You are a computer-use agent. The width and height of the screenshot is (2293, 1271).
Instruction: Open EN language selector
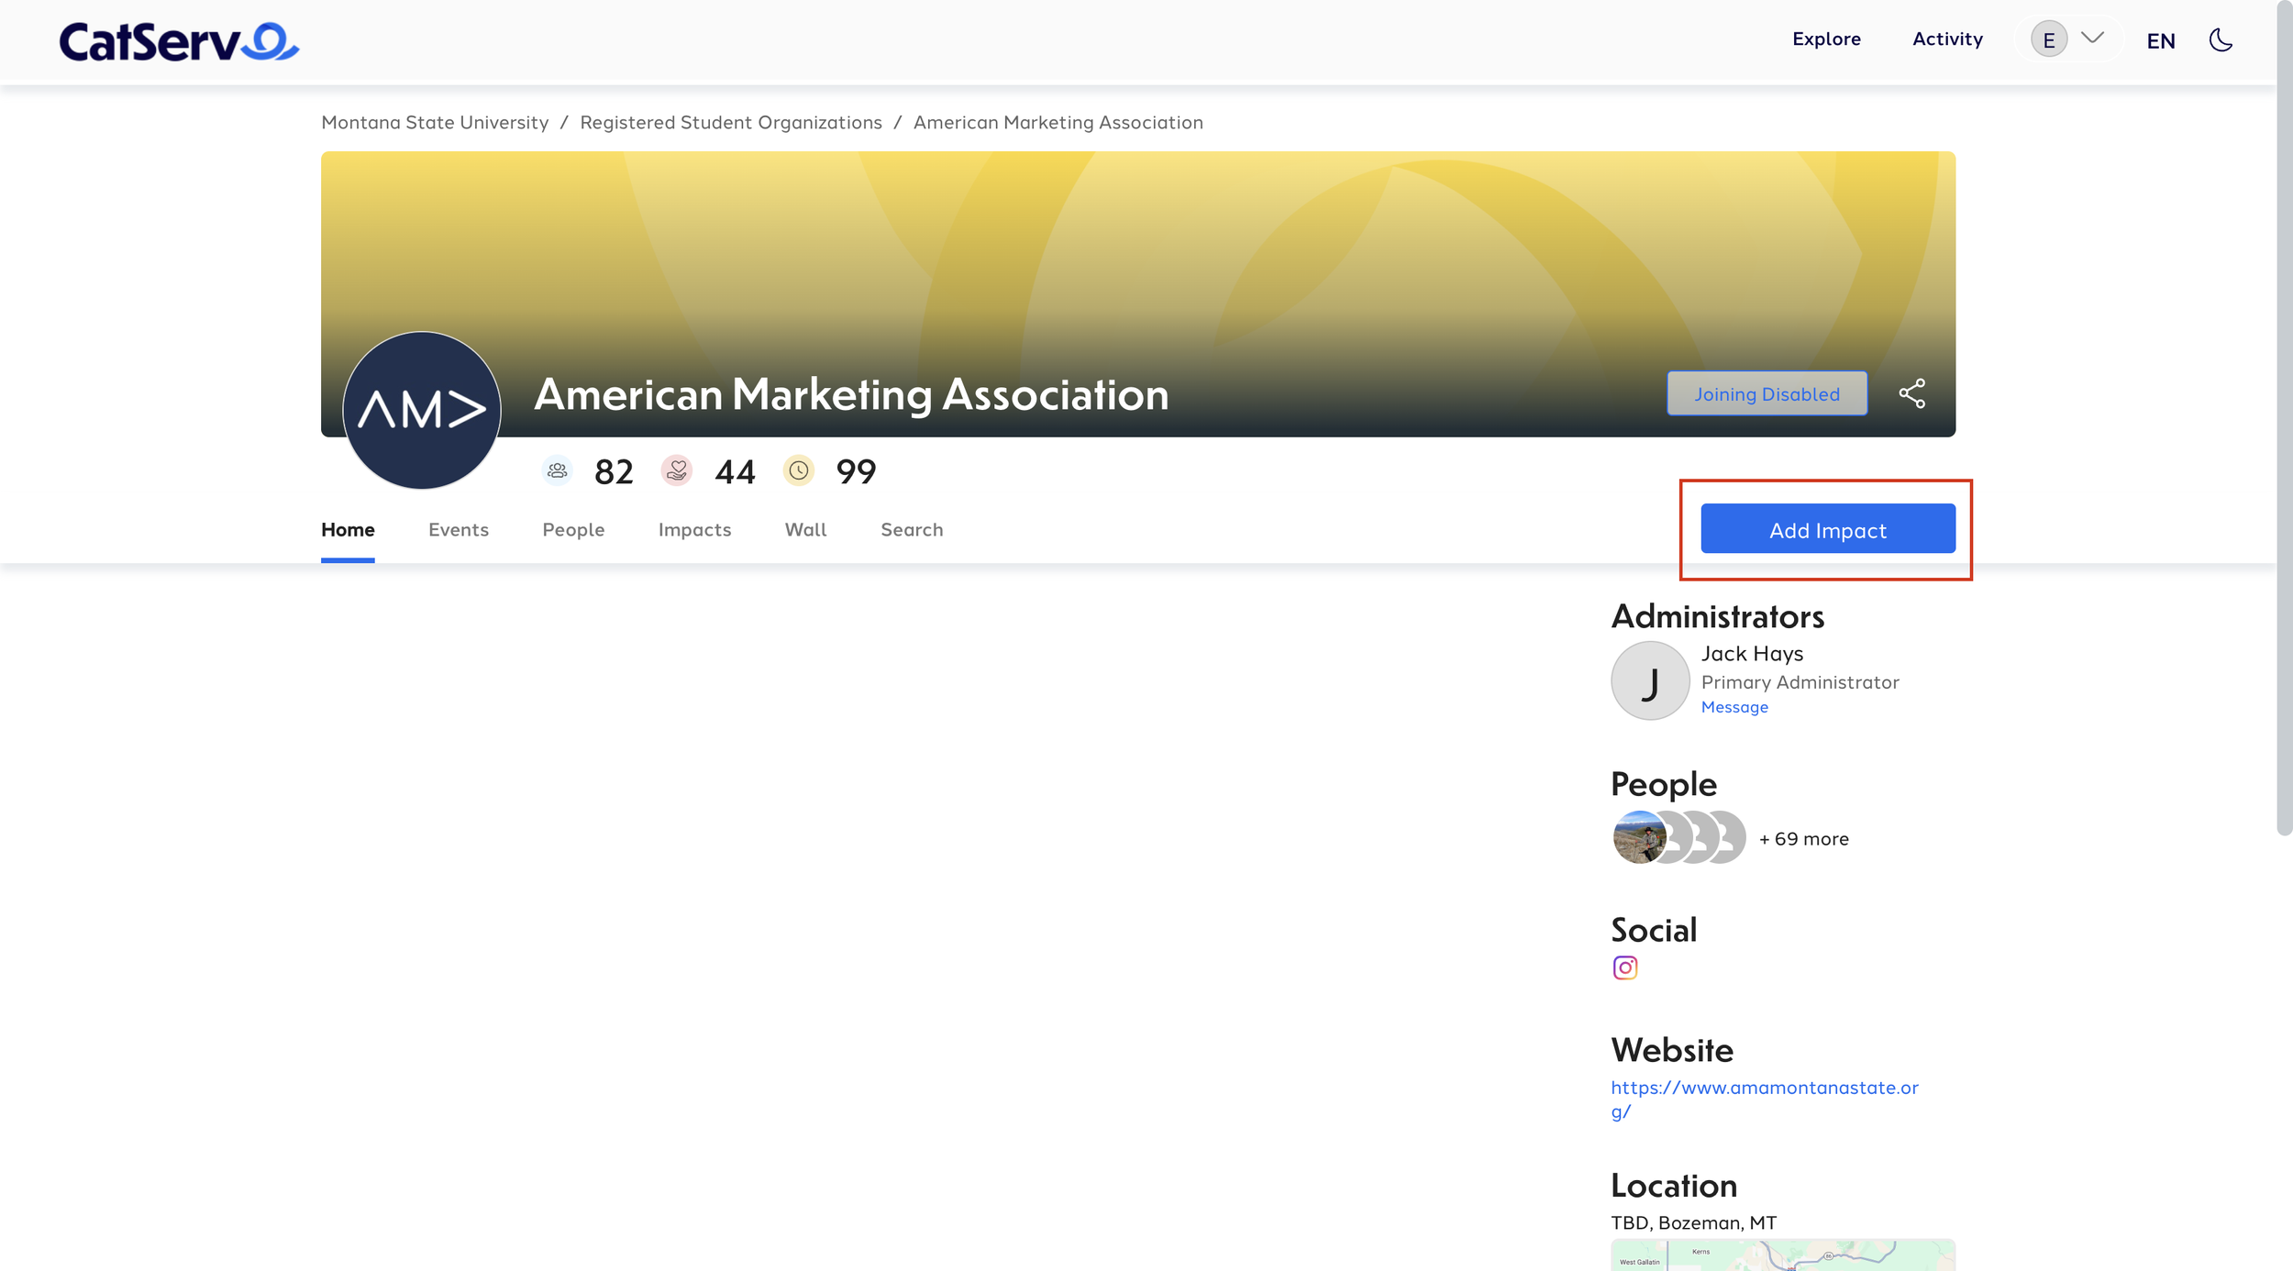tap(2160, 41)
